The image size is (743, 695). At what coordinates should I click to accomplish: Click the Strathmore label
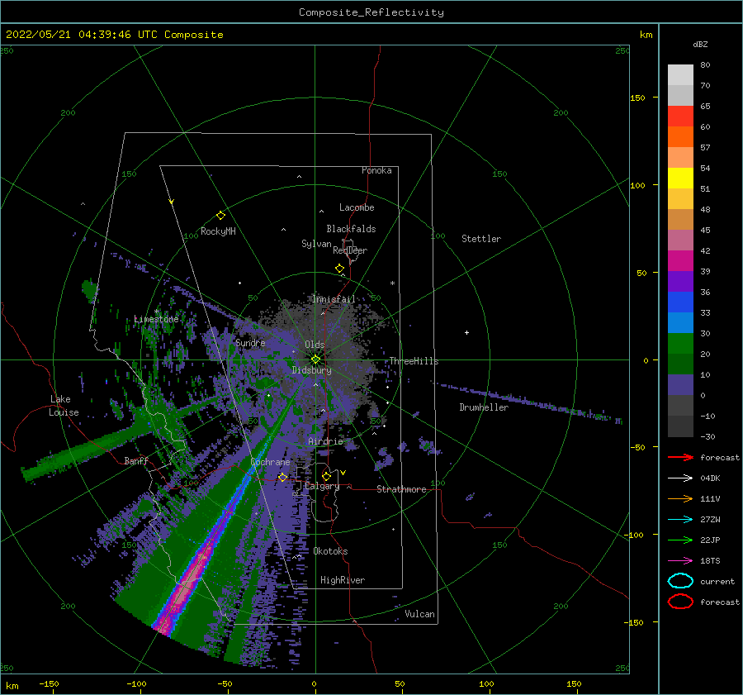[x=401, y=489]
